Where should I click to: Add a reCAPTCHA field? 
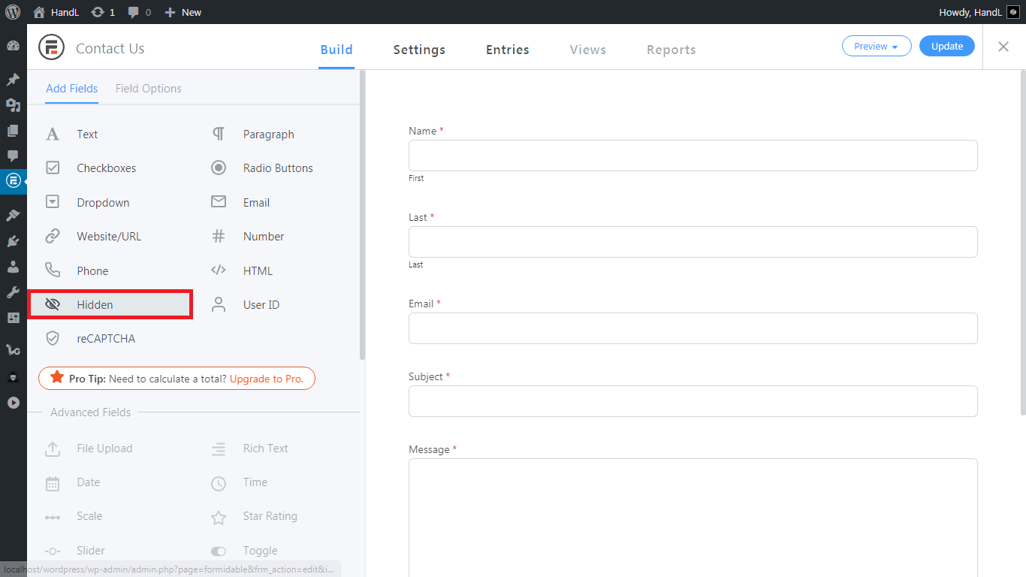(x=105, y=339)
